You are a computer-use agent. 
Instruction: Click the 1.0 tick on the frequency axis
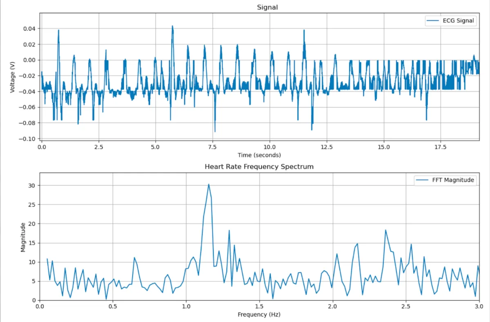[x=186, y=306]
